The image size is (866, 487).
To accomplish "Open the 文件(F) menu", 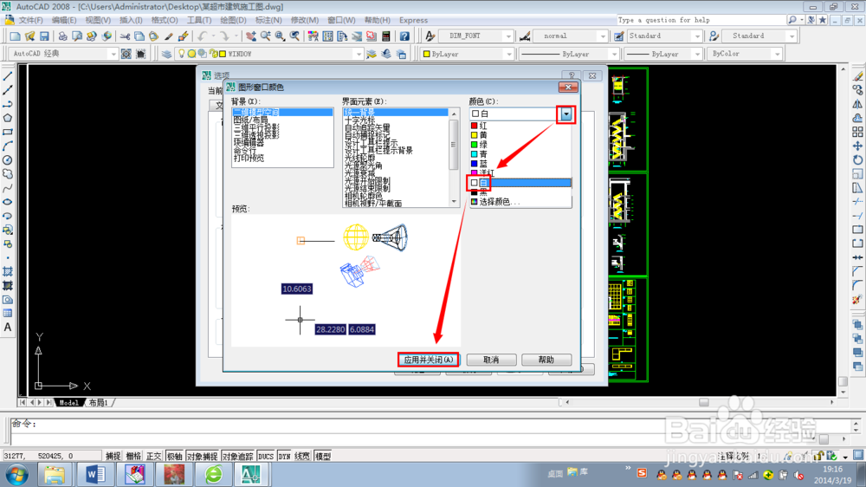I will pyautogui.click(x=30, y=20).
